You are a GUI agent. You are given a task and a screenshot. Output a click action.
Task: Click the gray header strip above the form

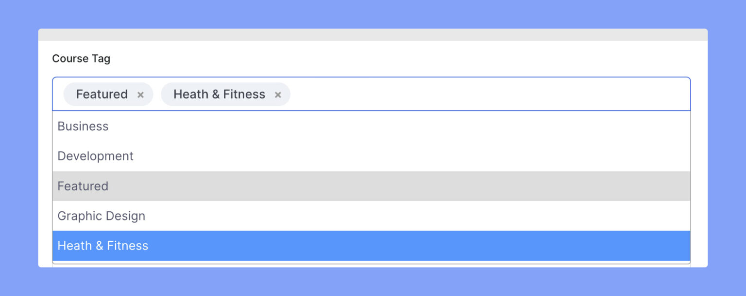pos(373,35)
